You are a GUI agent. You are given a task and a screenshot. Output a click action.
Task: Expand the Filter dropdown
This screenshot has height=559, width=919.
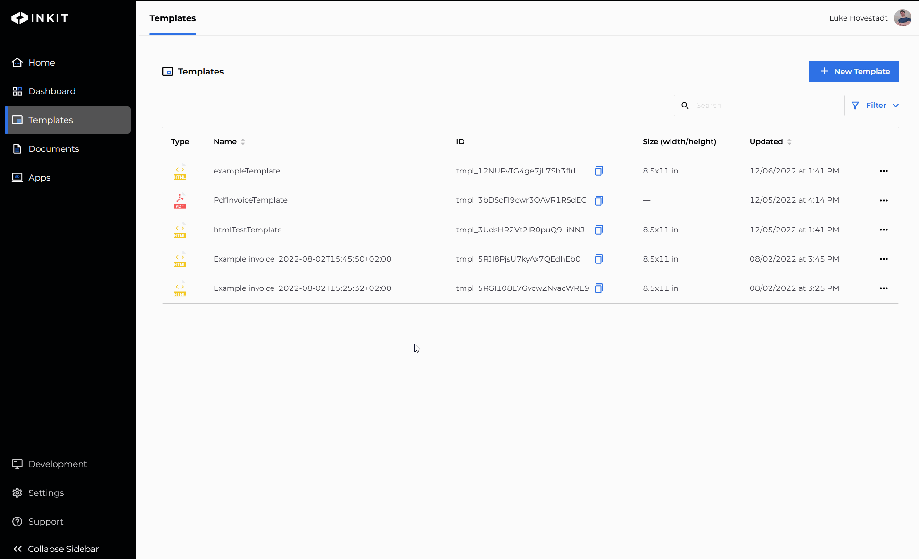click(875, 106)
